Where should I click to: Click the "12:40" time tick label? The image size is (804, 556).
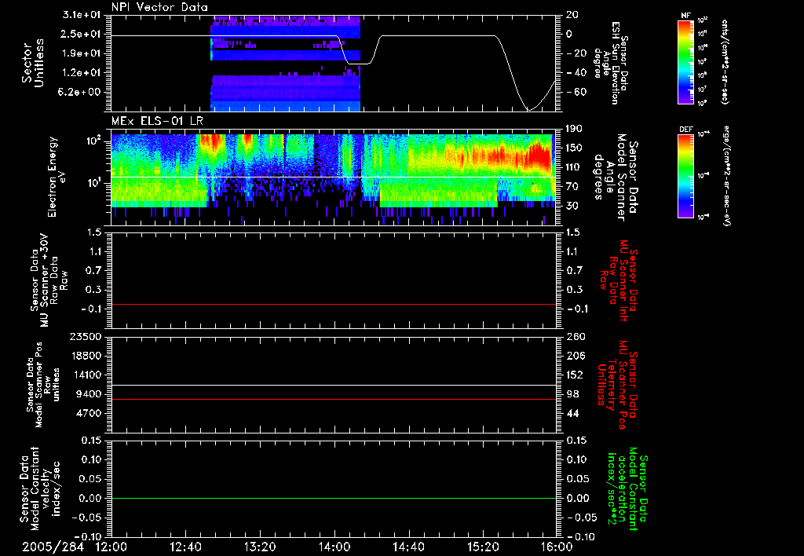point(185,547)
